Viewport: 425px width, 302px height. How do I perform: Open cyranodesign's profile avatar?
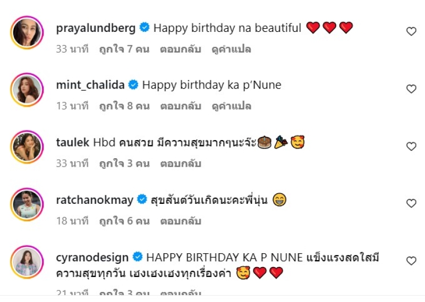(27, 262)
